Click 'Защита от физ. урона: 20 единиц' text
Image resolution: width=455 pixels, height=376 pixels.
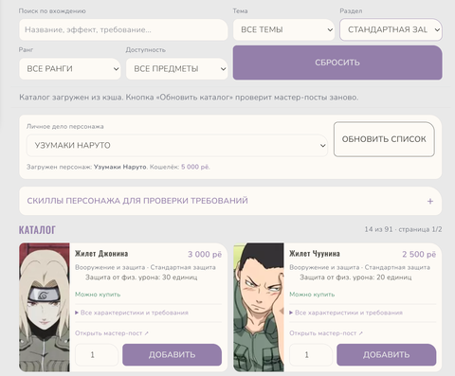pyautogui.click(x=355, y=278)
